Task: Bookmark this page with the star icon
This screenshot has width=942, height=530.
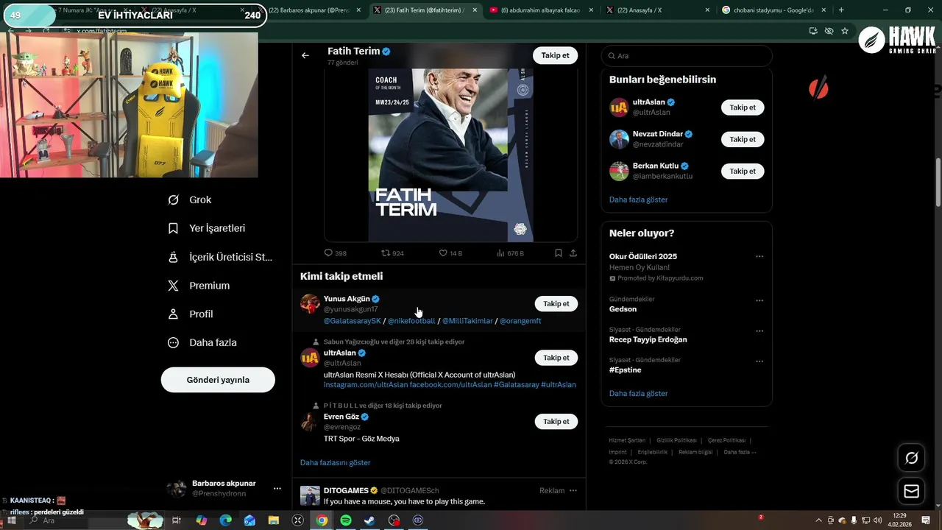Action: click(x=845, y=31)
